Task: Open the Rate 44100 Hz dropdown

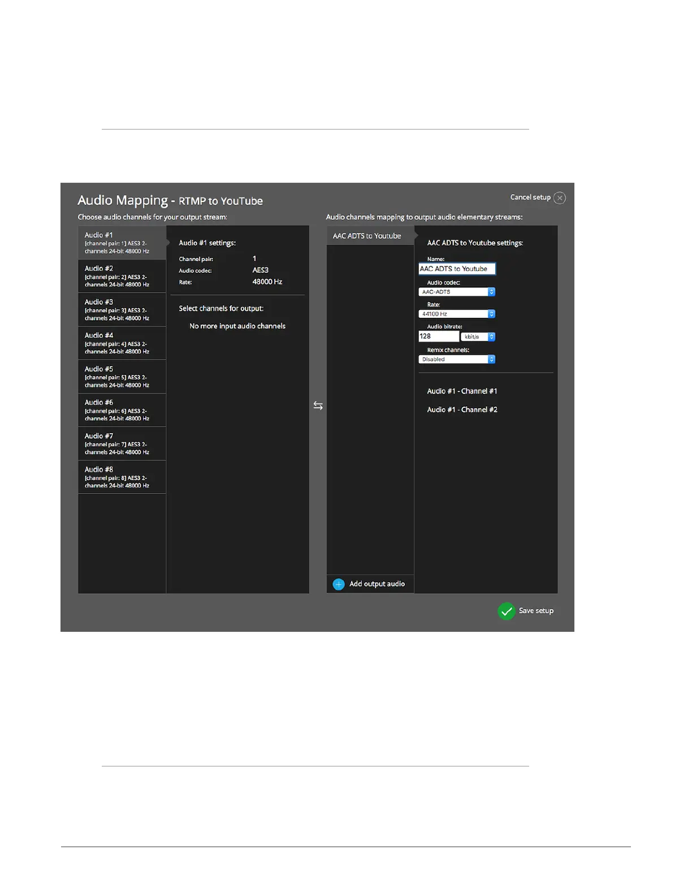Action: coord(457,314)
